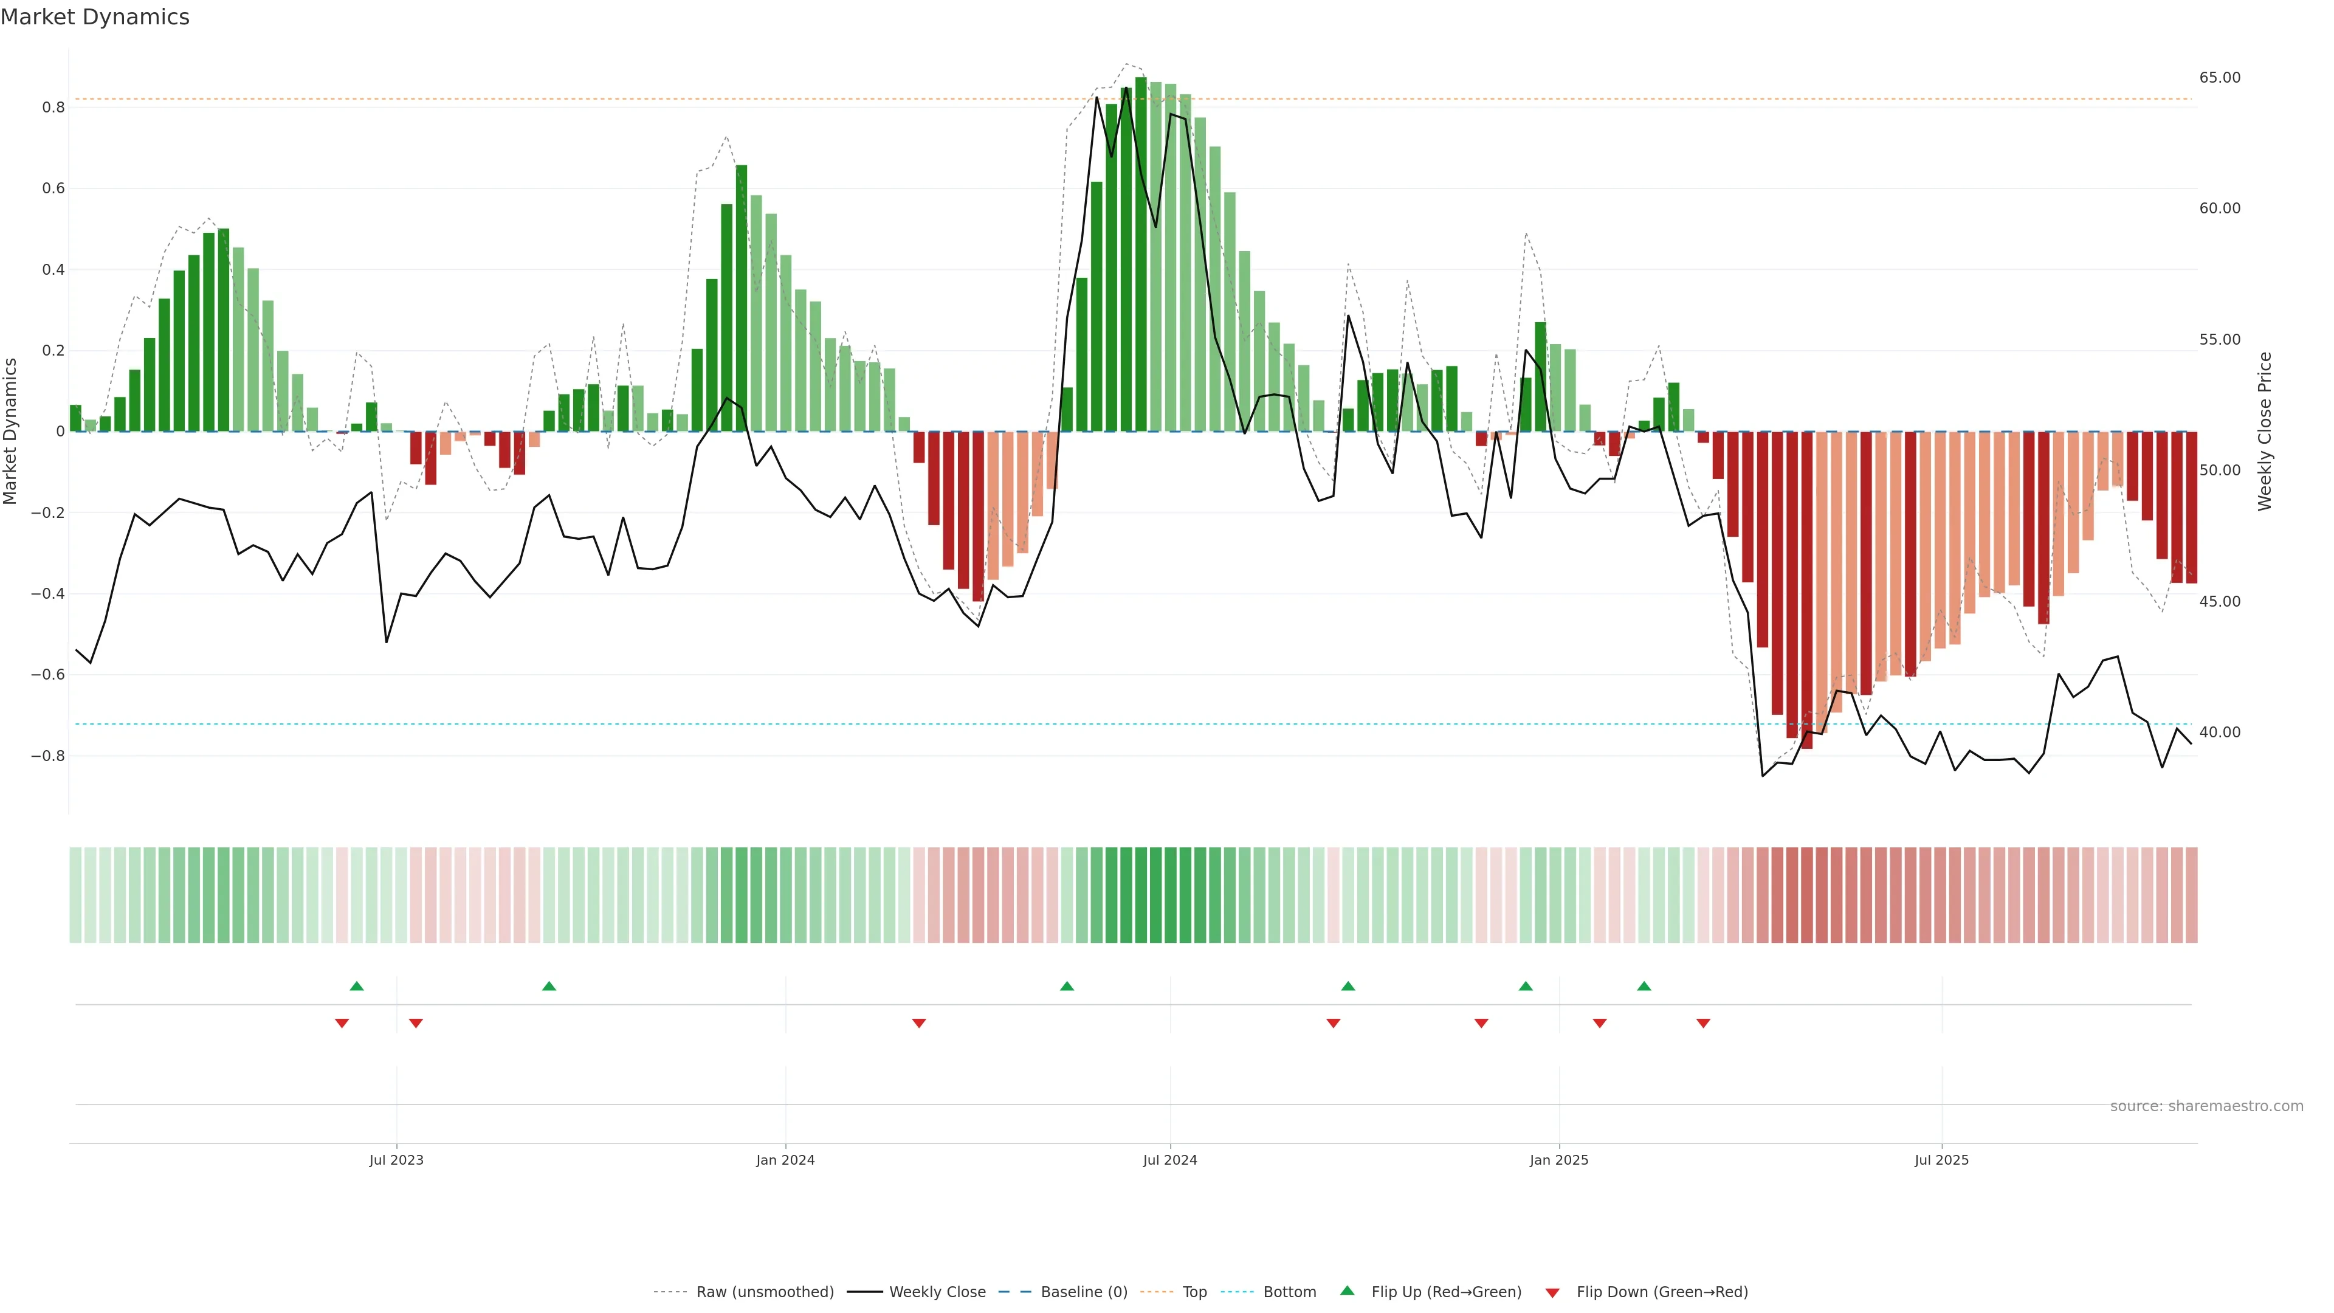Click the green Flip Up triangle in legend
This screenshot has height=1313, width=2334.
(1346, 1291)
